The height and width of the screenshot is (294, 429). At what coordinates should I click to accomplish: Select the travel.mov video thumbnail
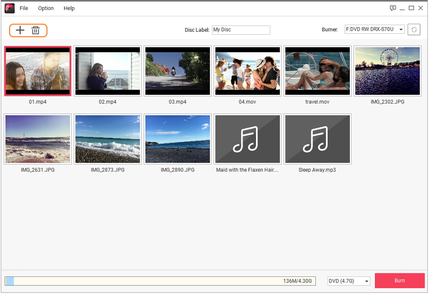[x=317, y=71]
